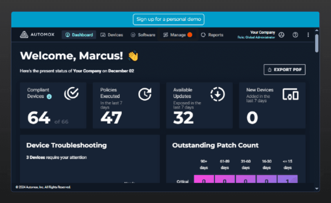The height and width of the screenshot is (203, 331).
Task: Open the user account icon
Action: (281, 35)
